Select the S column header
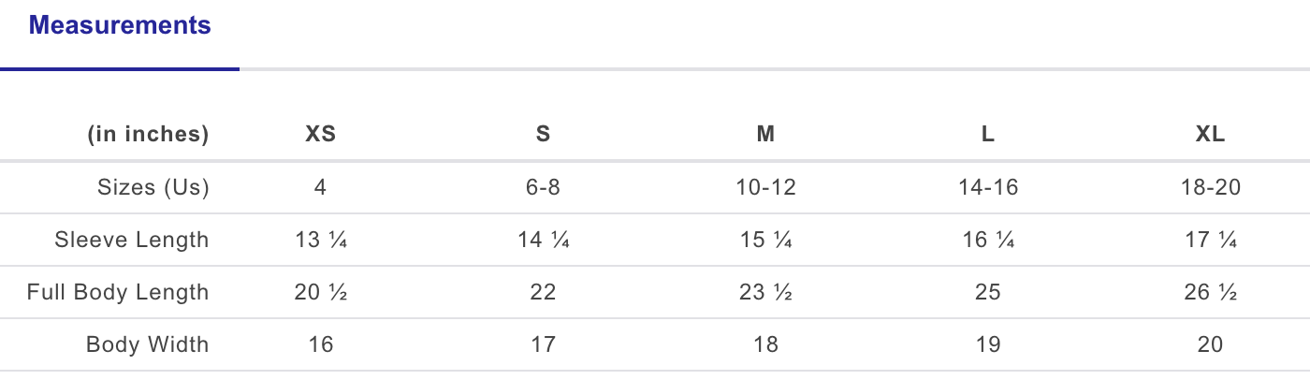The image size is (1310, 380). coord(543,135)
